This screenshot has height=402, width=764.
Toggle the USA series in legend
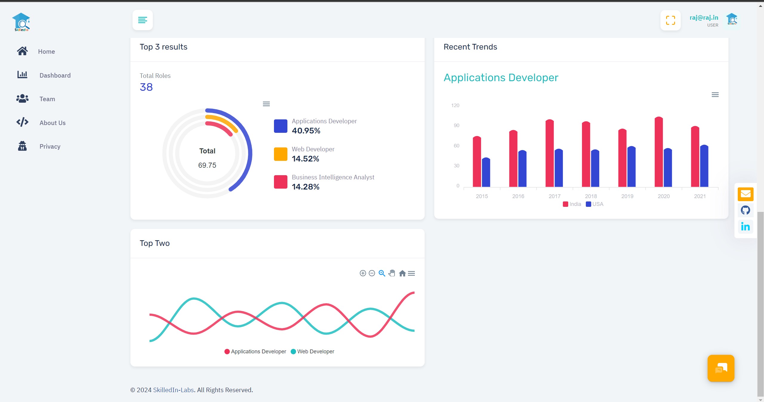594,204
